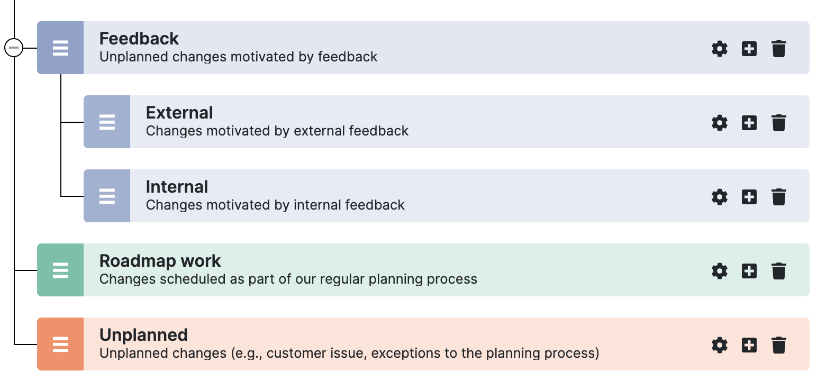The height and width of the screenshot is (380, 817).
Task: Click the Feedback drag handle
Action: tap(60, 48)
